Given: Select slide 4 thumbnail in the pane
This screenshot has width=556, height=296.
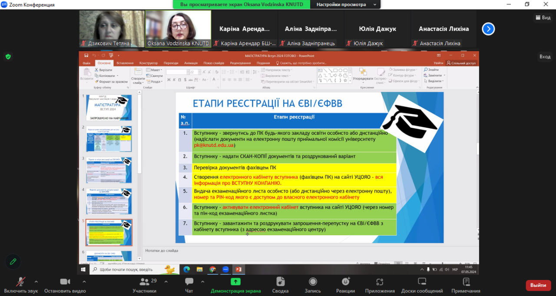Looking at the screenshot, I should [109, 201].
